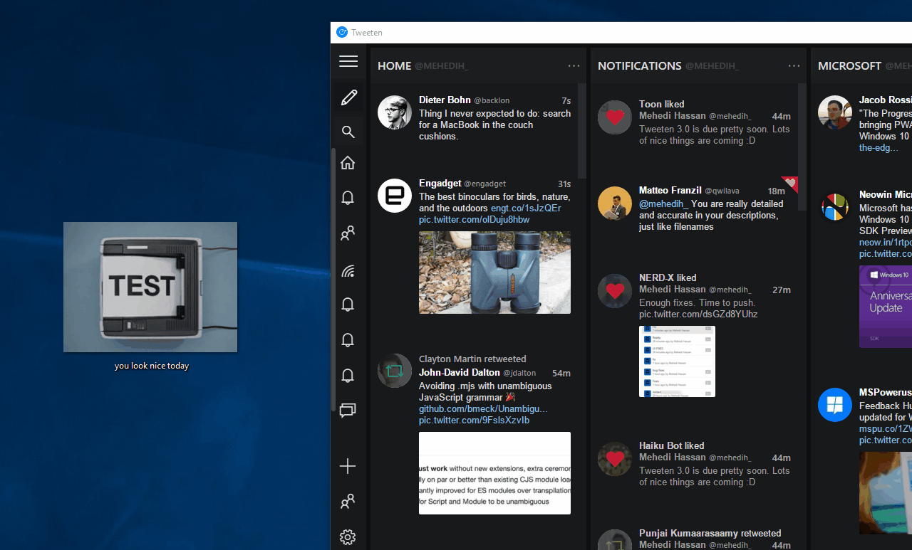Viewport: 912px width, 550px height.
Task: Open the hamburger menu in Tweeten sidebar
Action: [348, 61]
